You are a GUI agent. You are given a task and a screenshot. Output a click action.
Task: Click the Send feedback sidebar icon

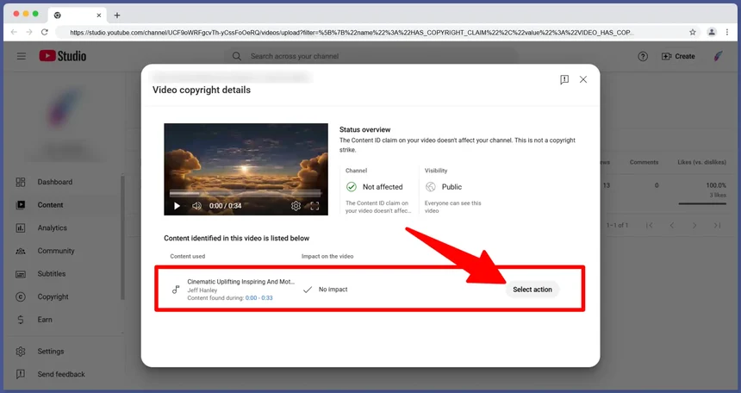pos(21,374)
